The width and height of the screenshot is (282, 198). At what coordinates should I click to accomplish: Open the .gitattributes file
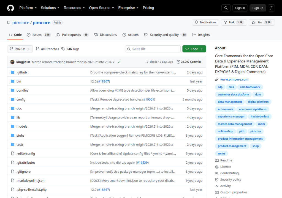pyautogui.click(x=26, y=163)
